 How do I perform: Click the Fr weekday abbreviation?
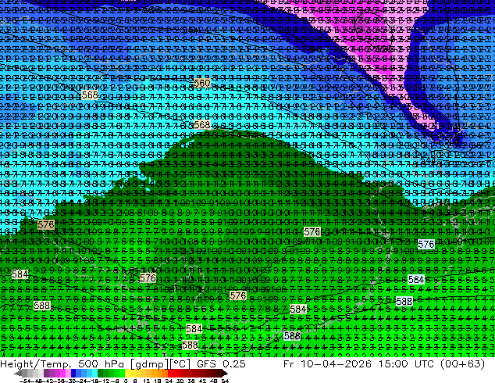pyautogui.click(x=289, y=364)
